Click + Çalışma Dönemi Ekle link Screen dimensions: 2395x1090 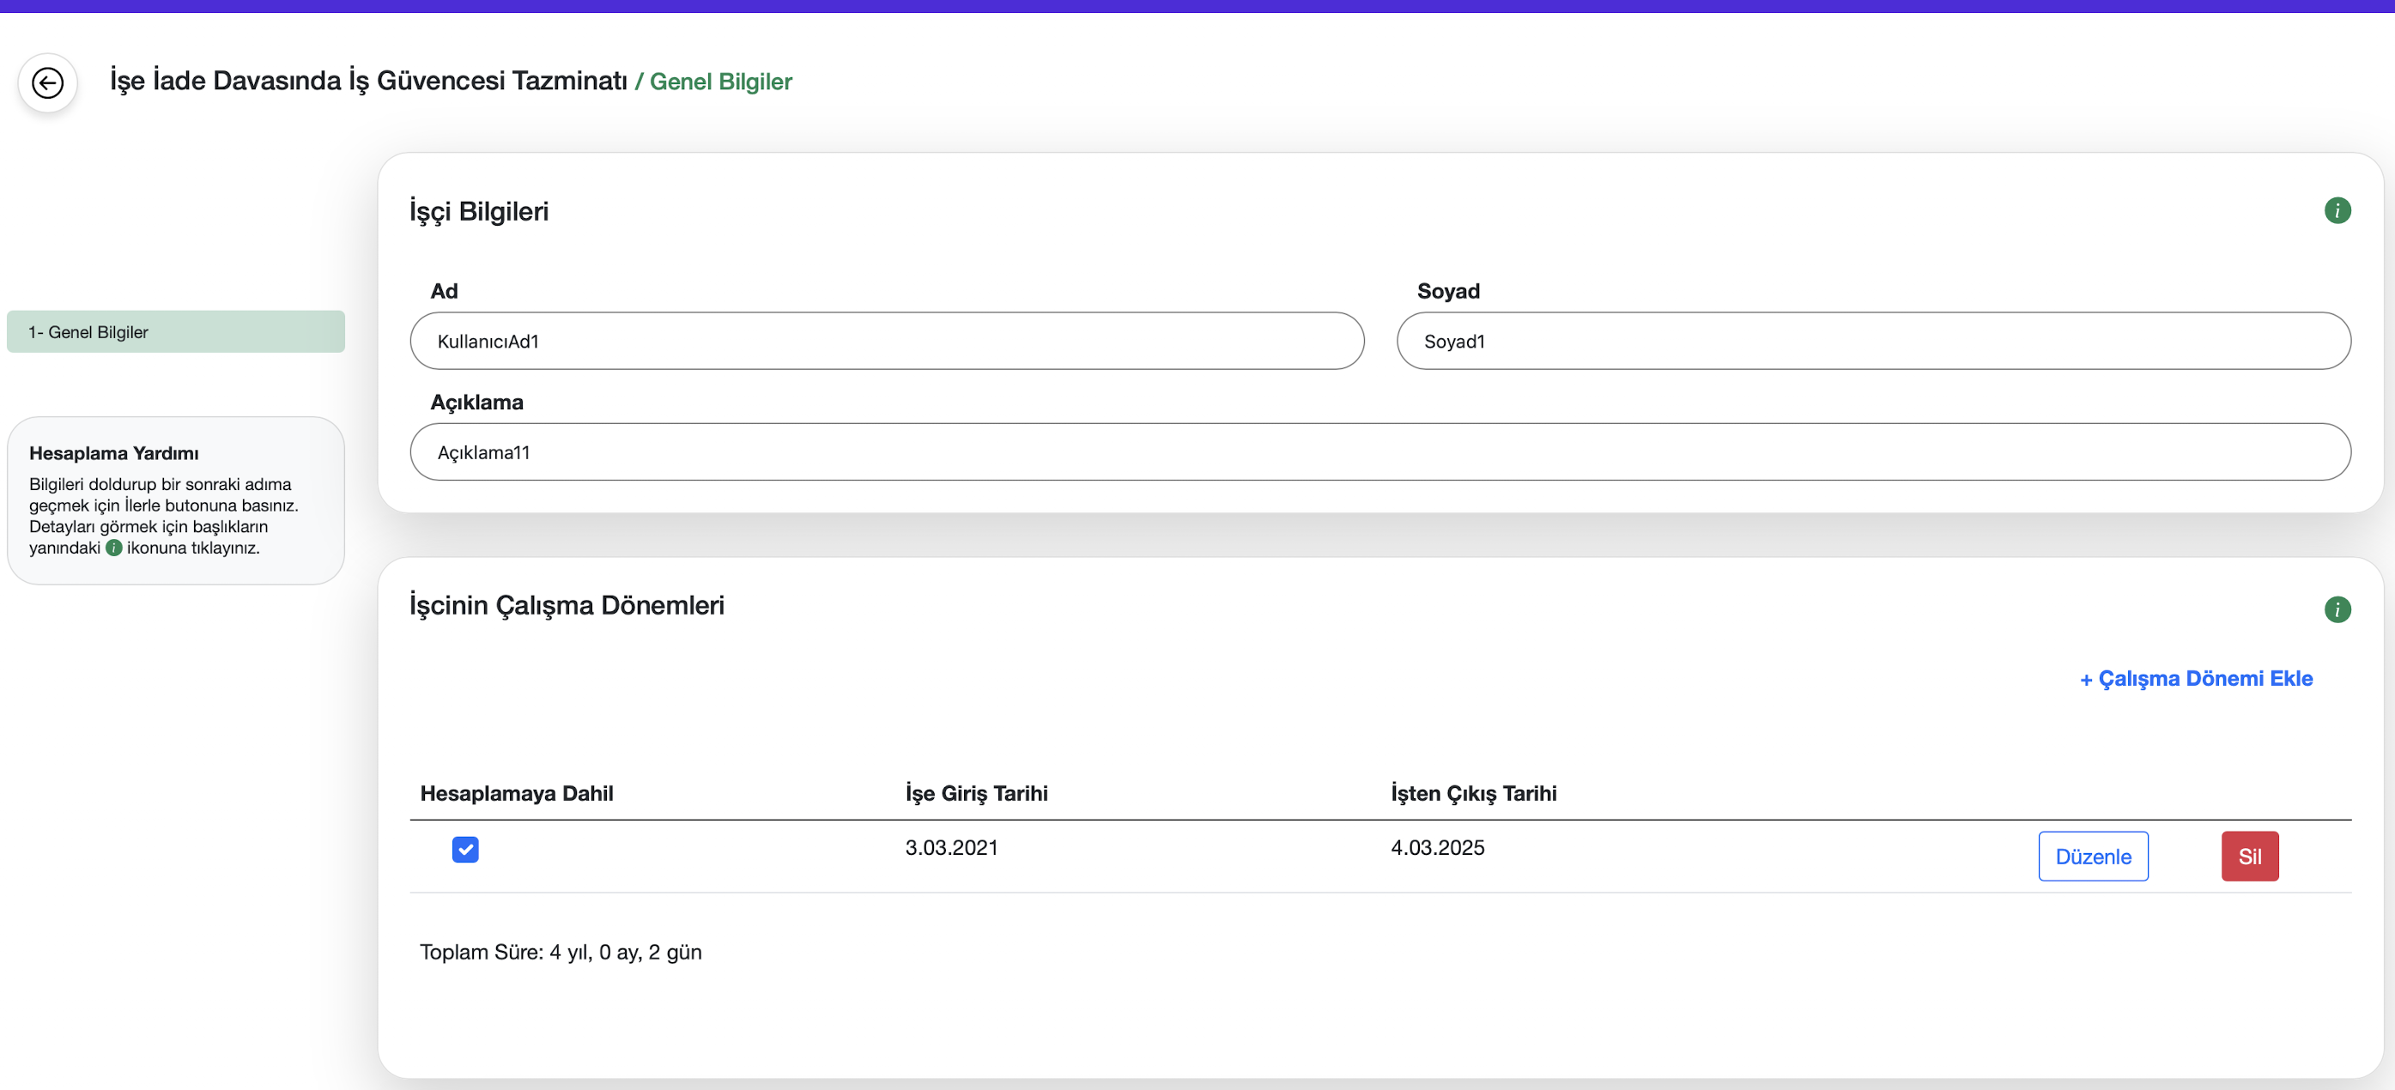click(x=2195, y=678)
